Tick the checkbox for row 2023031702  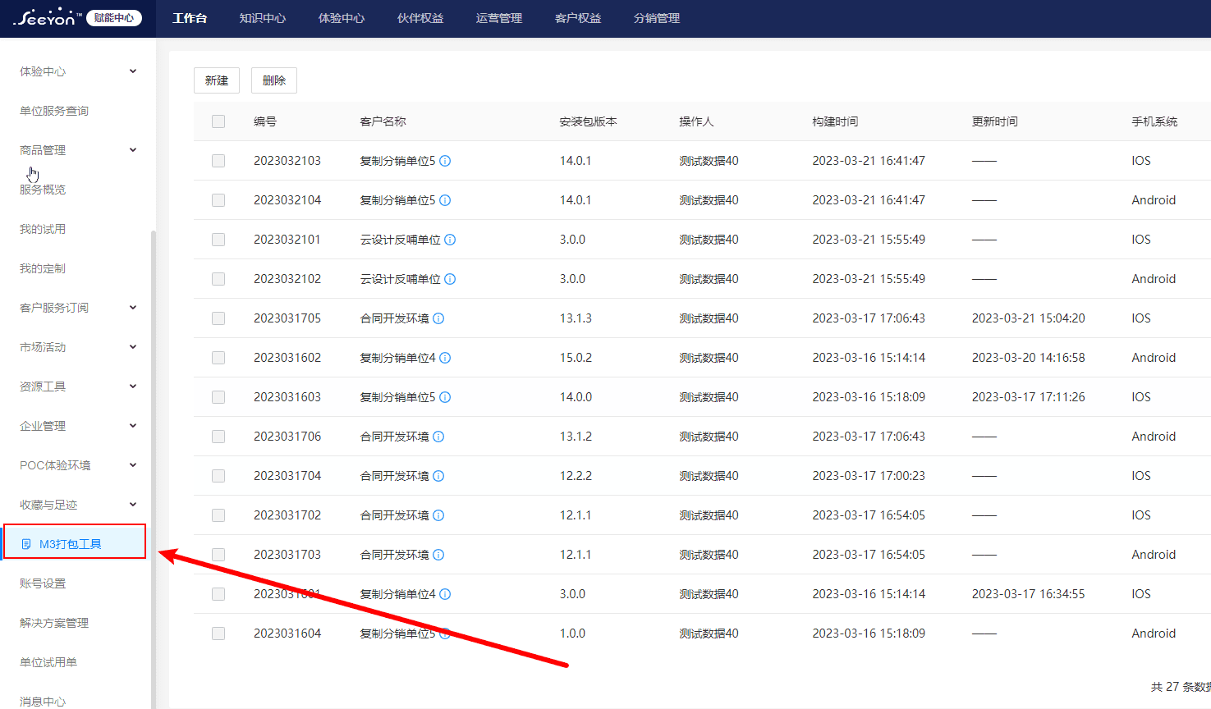pos(218,515)
